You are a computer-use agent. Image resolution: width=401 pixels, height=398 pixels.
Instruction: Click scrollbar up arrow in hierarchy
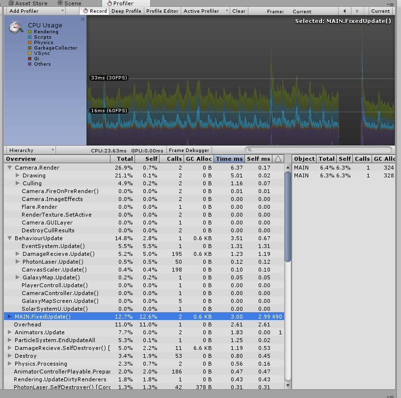pos(288,168)
